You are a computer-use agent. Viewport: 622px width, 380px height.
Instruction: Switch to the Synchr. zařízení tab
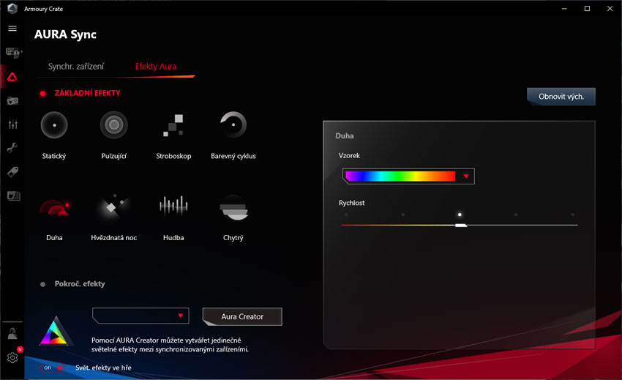click(x=76, y=67)
